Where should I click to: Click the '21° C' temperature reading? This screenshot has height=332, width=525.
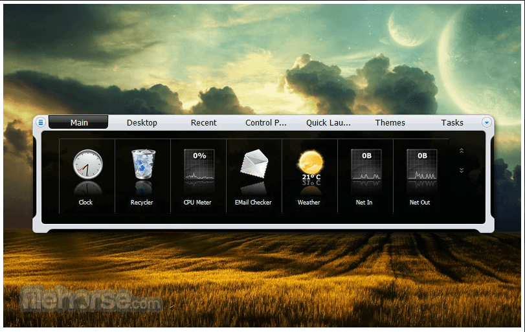(x=311, y=177)
